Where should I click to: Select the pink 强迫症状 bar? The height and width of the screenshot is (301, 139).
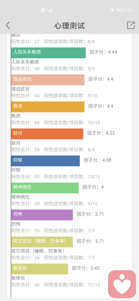[x=48, y=80]
